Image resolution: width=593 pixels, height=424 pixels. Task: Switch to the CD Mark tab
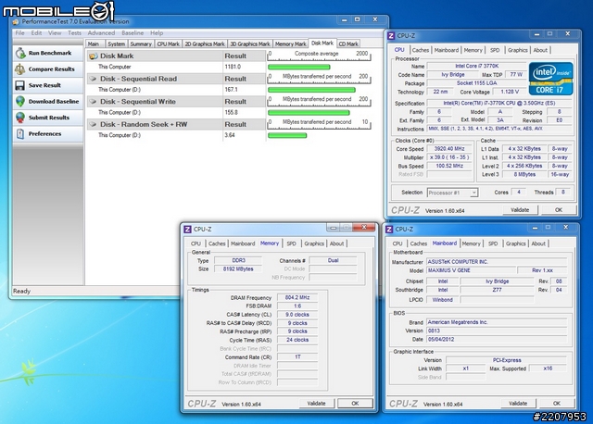(x=348, y=44)
